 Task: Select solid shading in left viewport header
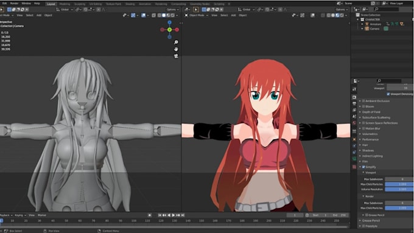(x=164, y=15)
